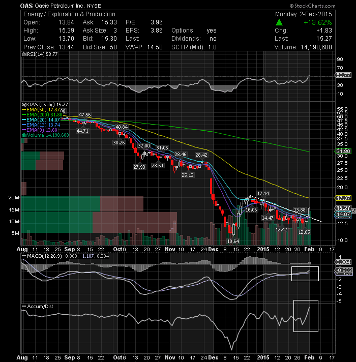Click the 40.84 price label
Screen dimensions: 356x362
click(122, 127)
